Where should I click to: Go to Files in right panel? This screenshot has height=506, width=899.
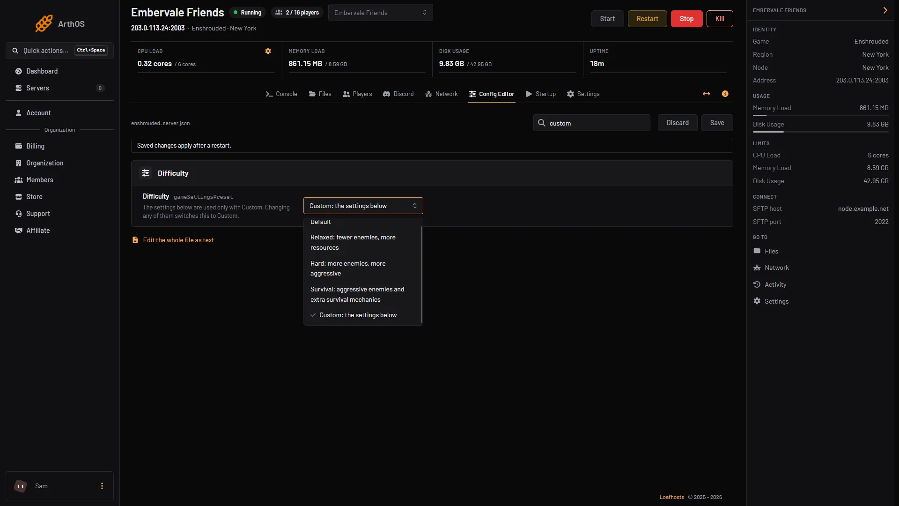[x=766, y=251]
